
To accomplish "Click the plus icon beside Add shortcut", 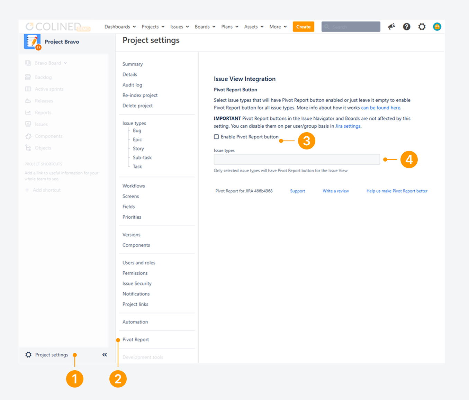I will [27, 190].
